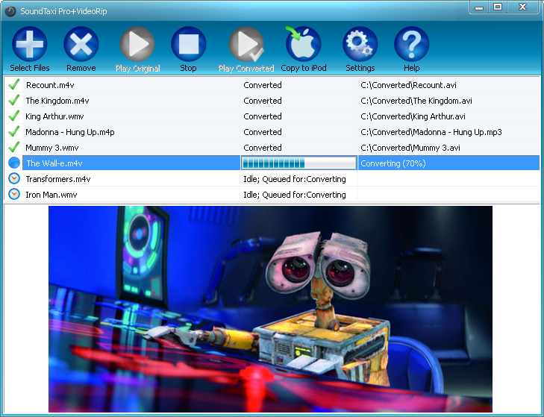Select The Kingdom.m4v file row
This screenshot has height=417, width=544.
(57, 101)
